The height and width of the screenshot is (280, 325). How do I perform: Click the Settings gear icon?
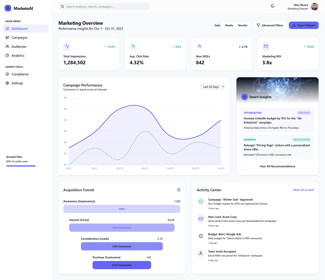[7, 83]
